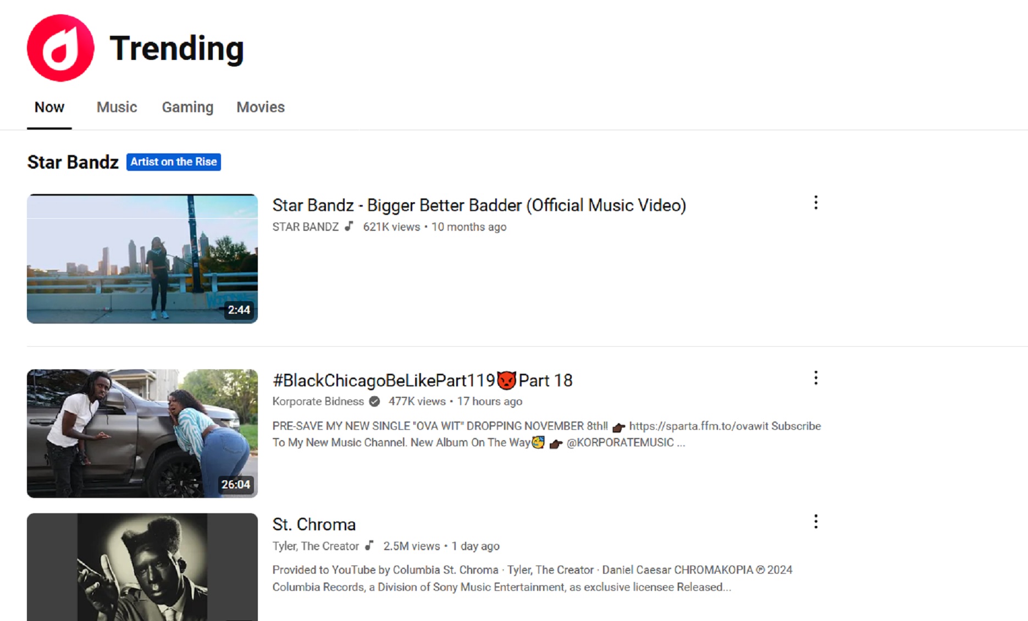
Task: Play the Star Bandz skyline video thumbnail
Action: tap(142, 259)
